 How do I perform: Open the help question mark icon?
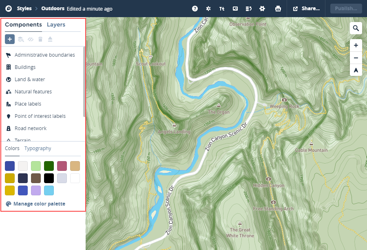coord(195,9)
